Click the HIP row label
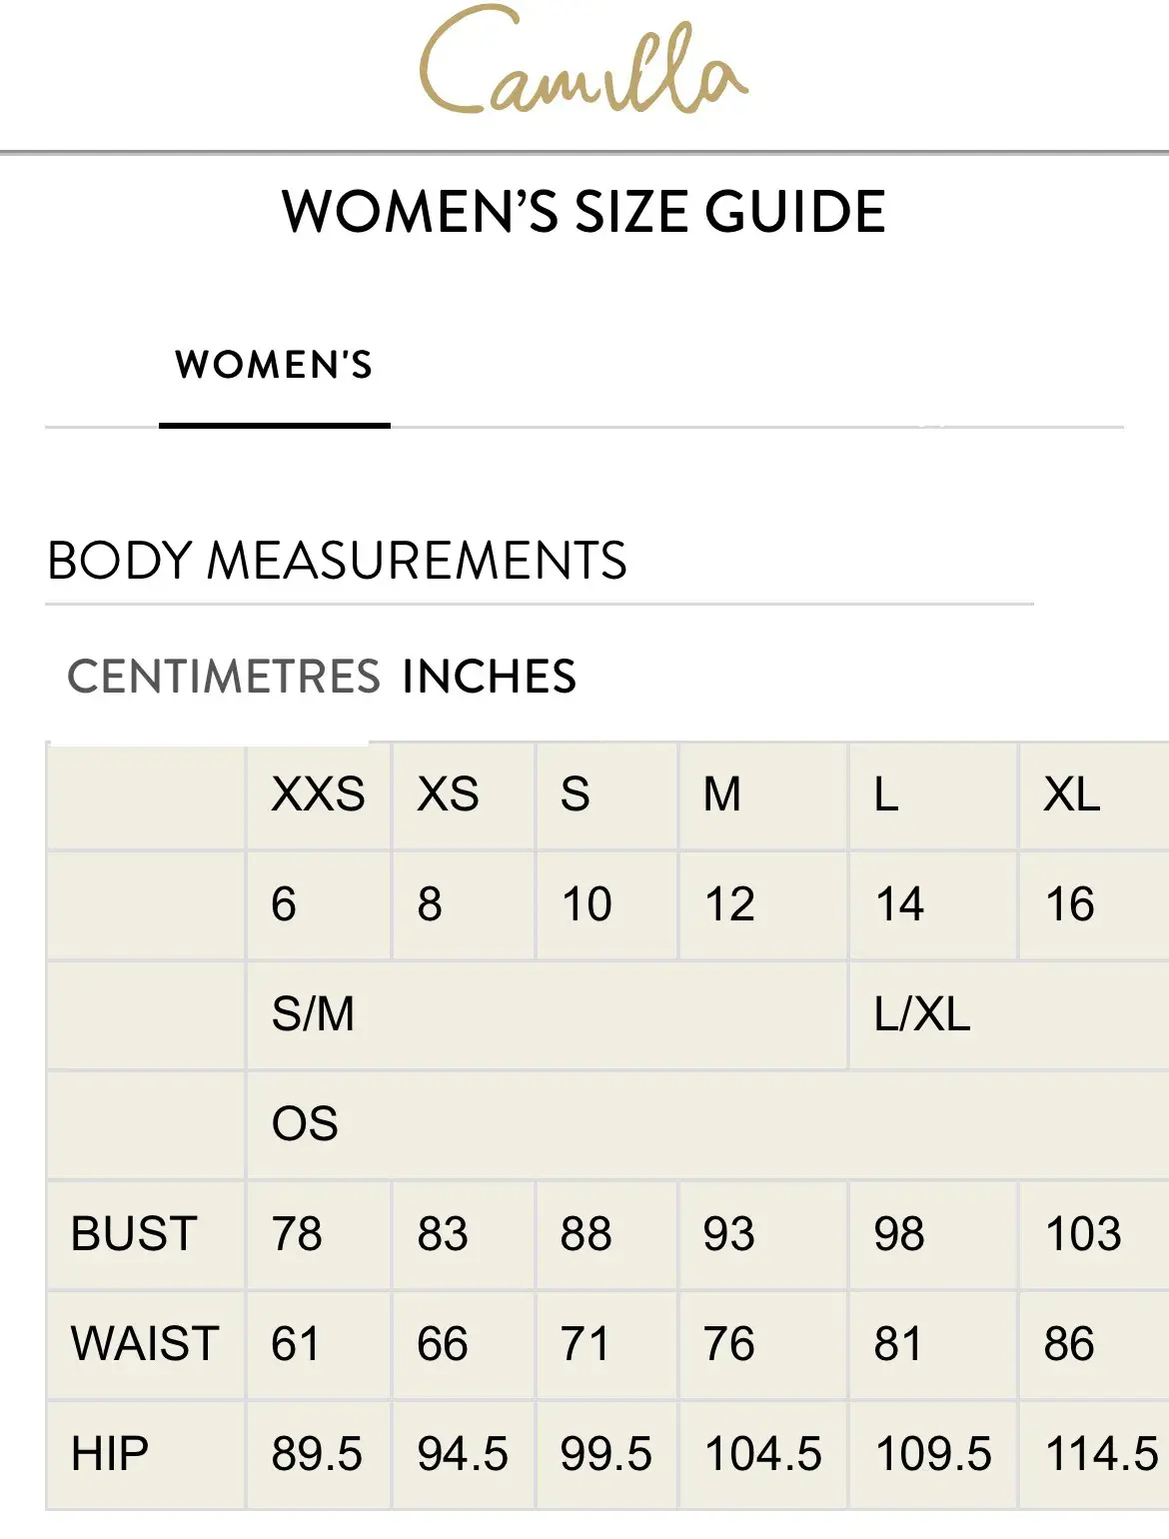This screenshot has width=1169, height=1539. pyautogui.click(x=110, y=1454)
